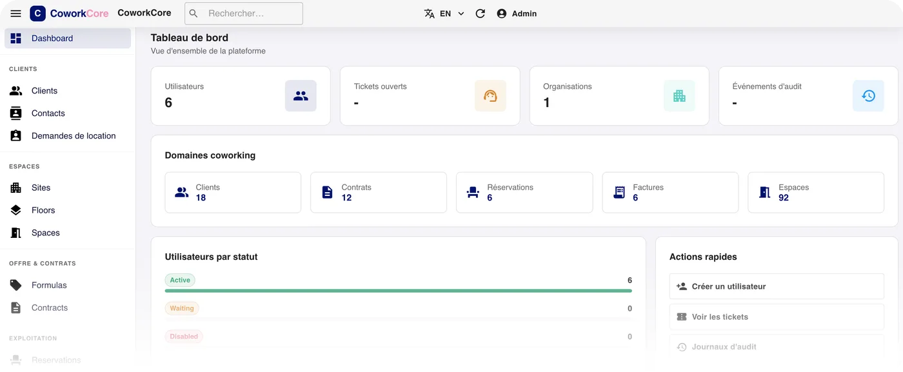Click the Utilisateurs card people icon

pyautogui.click(x=301, y=96)
